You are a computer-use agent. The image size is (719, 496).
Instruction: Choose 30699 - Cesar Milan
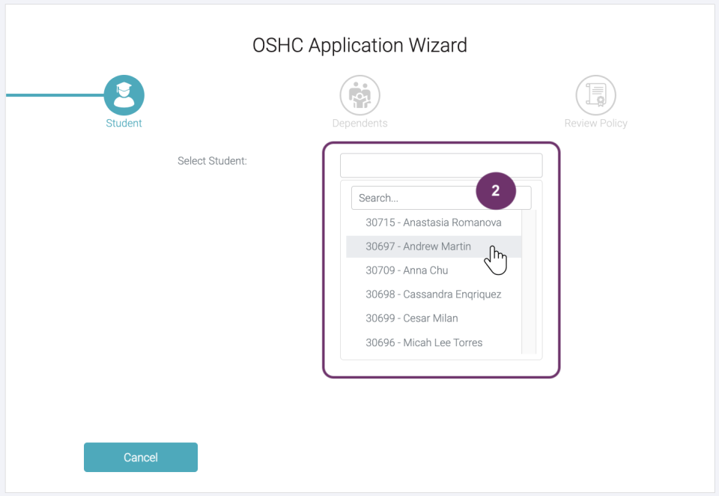(411, 318)
